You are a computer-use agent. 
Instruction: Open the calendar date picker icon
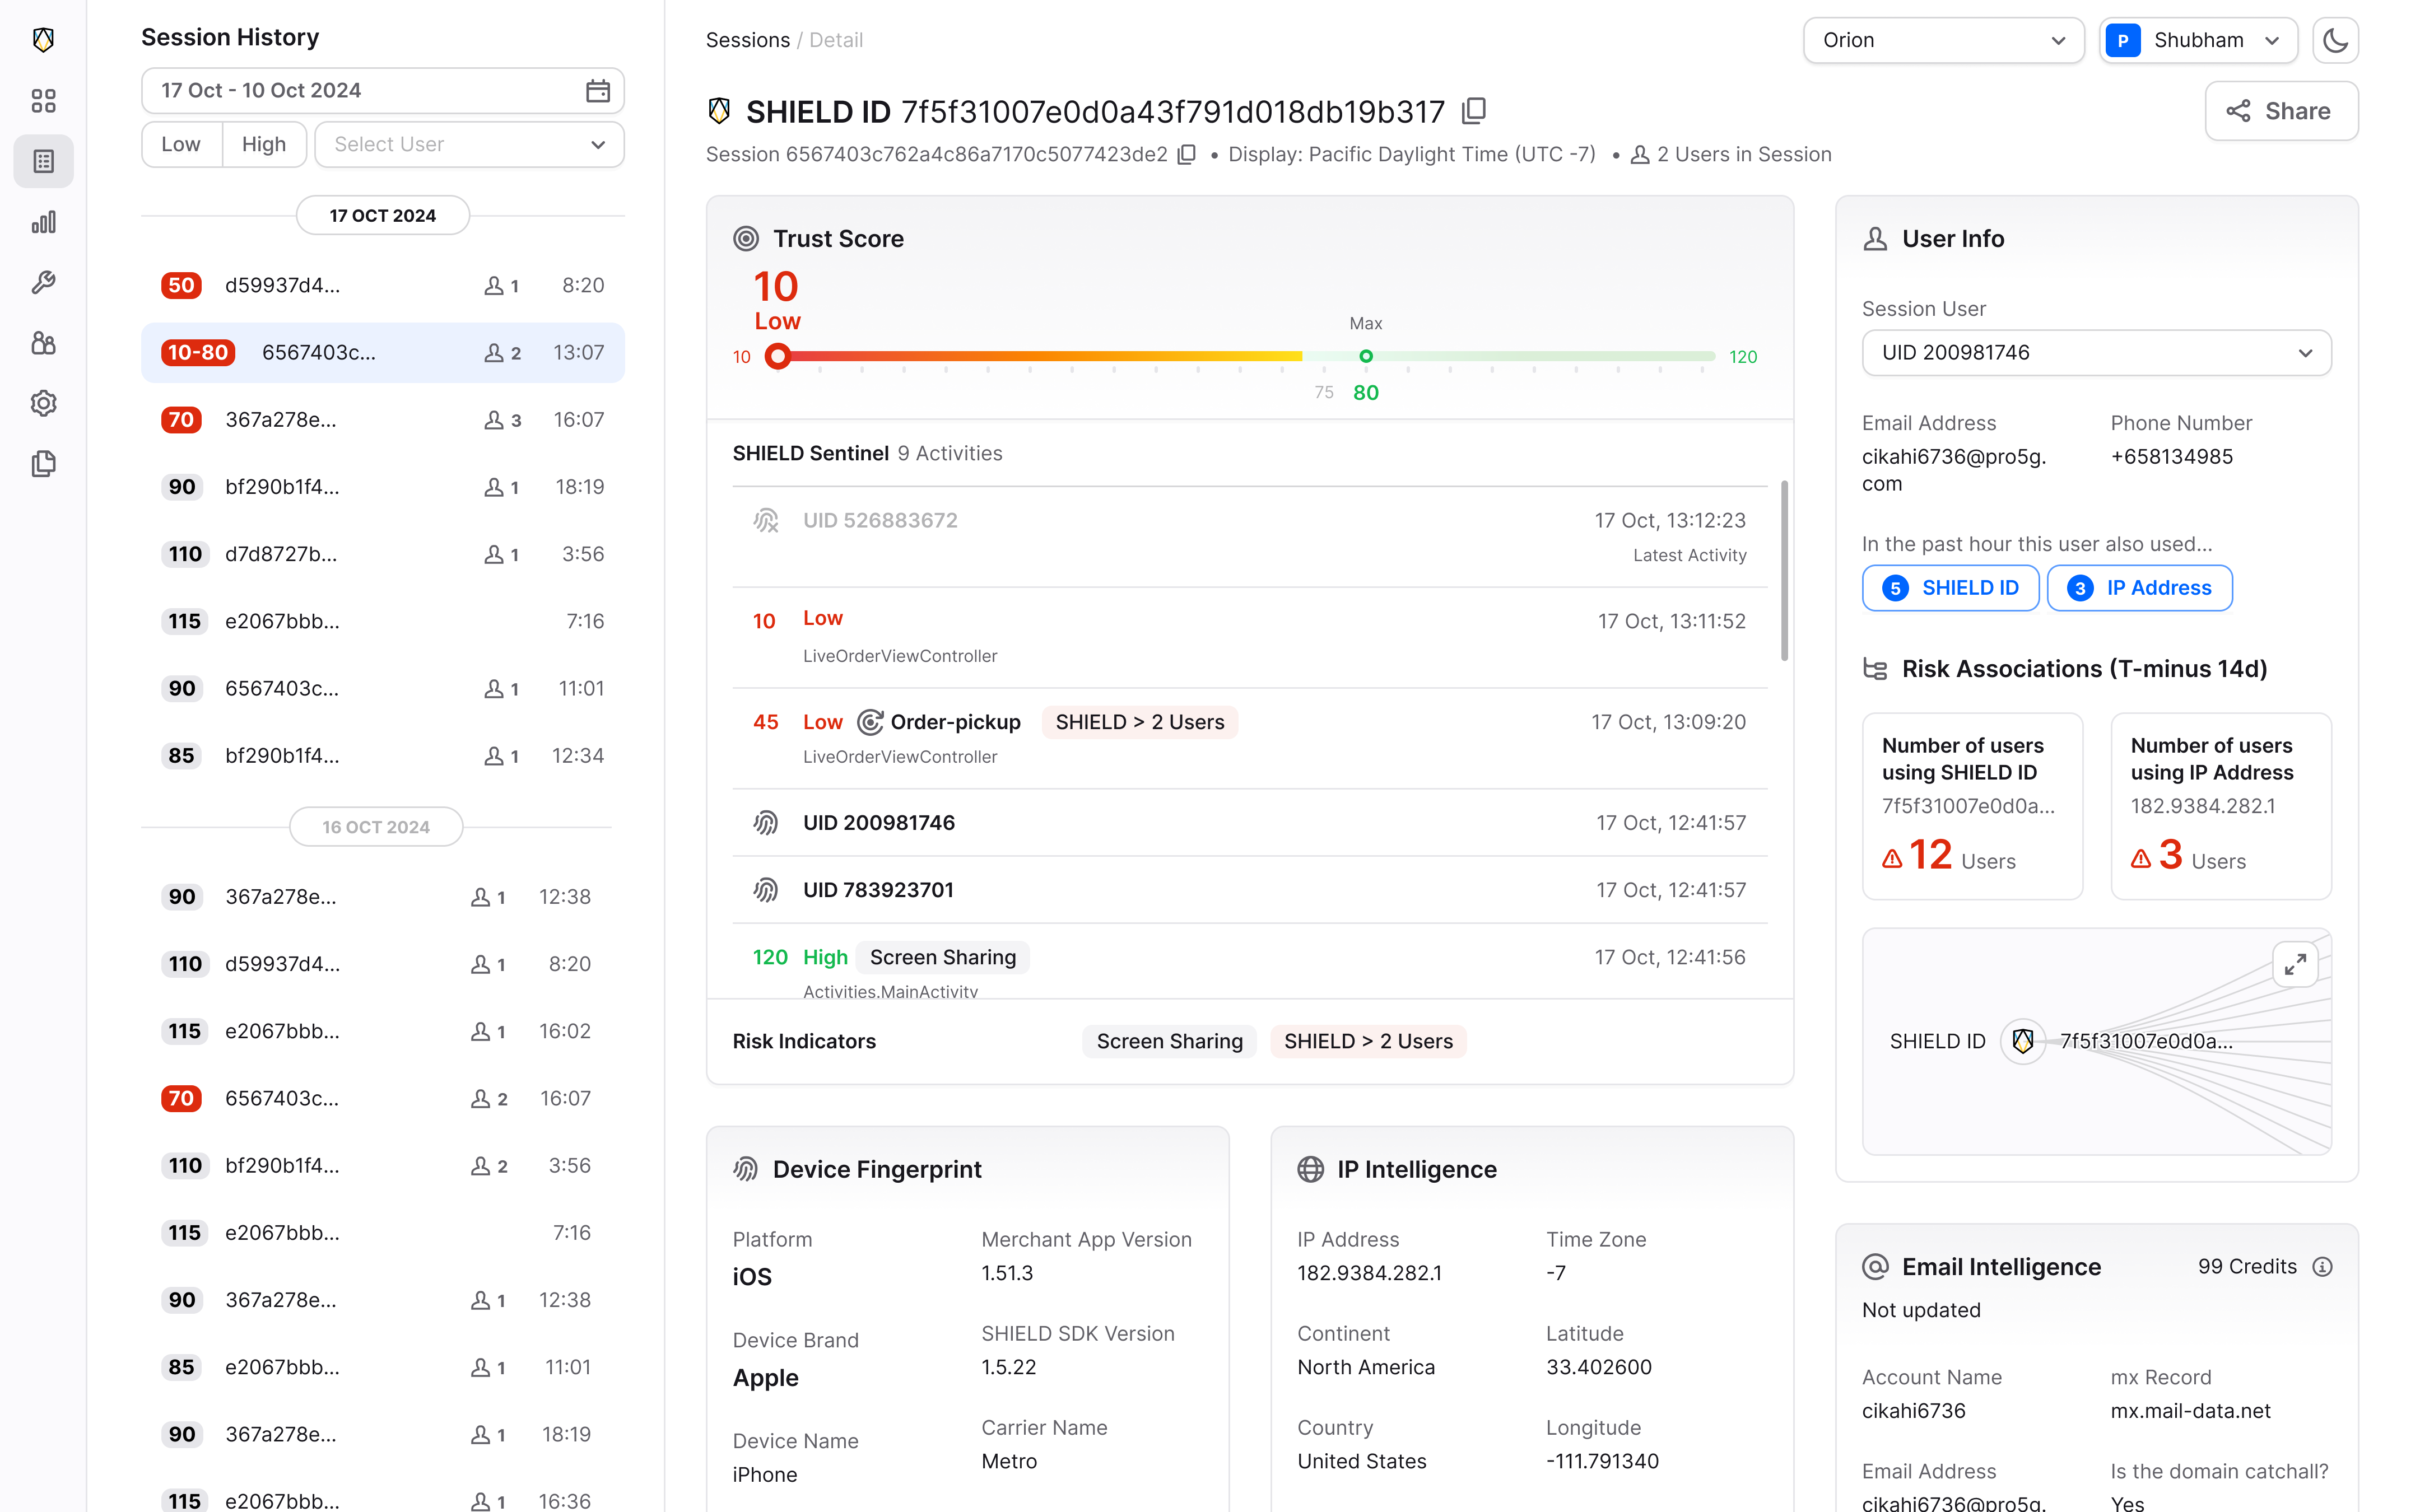point(597,91)
